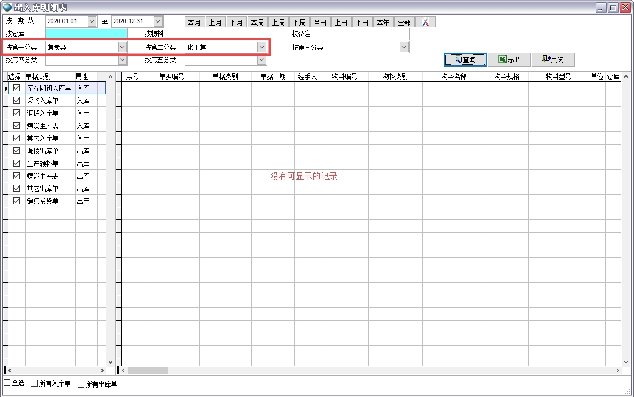Click the 查询 search button
Screen dimensions: 634x397
[x=465, y=60]
